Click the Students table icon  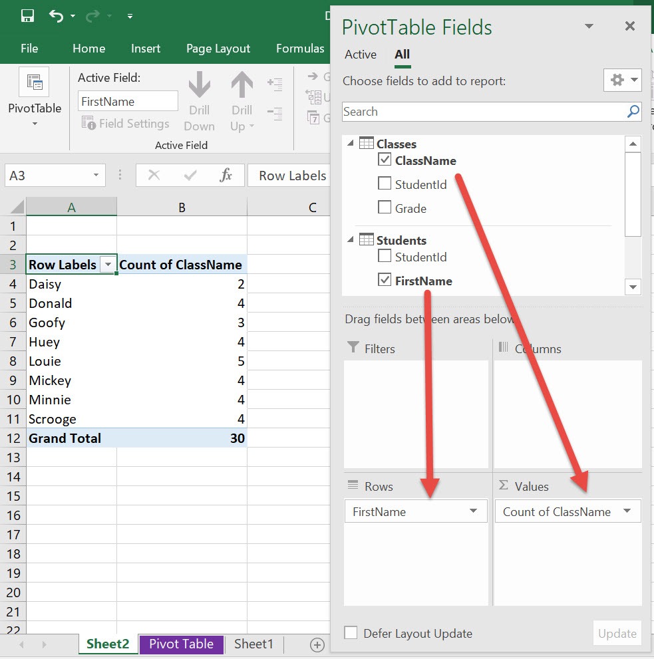coord(367,239)
